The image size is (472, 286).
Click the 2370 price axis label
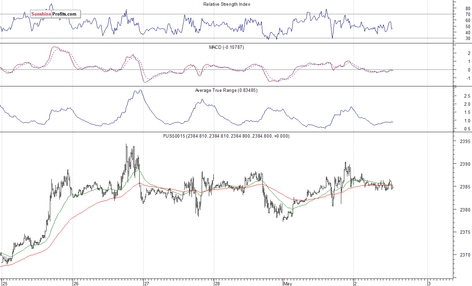(x=465, y=255)
